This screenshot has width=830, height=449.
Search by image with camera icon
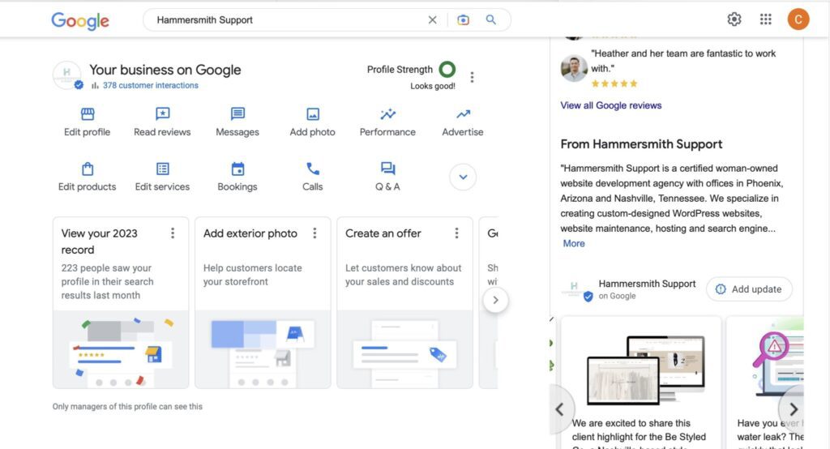click(x=463, y=20)
